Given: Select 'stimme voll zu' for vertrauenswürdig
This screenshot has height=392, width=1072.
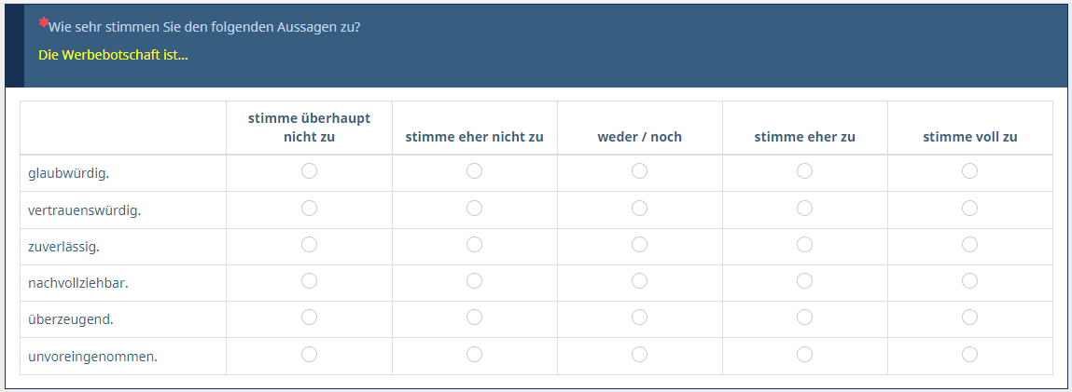Looking at the screenshot, I should point(969,208).
